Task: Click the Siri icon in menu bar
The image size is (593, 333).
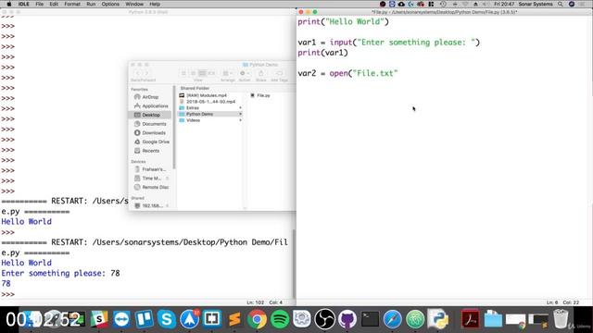Action: (572, 4)
